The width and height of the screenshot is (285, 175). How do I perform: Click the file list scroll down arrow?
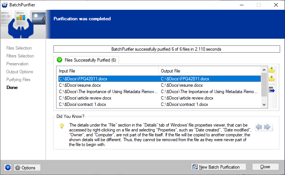point(264,105)
